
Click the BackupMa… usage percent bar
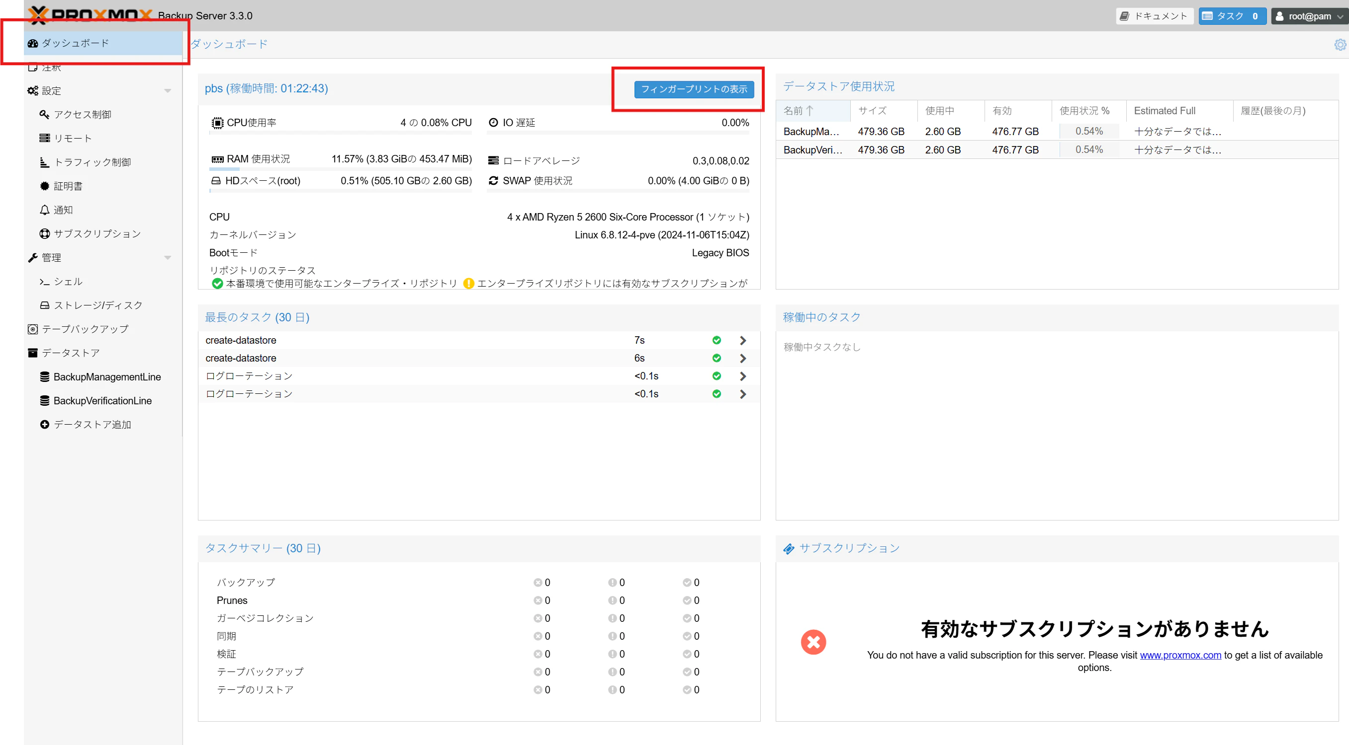coord(1089,131)
